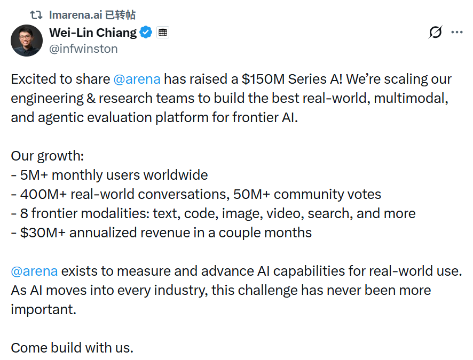Click the "Come build with us." line
The height and width of the screenshot is (360, 473).
click(72, 348)
